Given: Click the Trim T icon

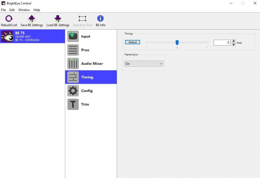Looking at the screenshot, I should click(x=73, y=104).
